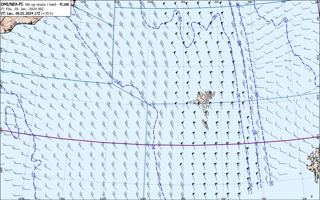This screenshot has height=200, width=320.
Task: Click the '14W' longitude label on the top edge
Action: (x=83, y=2)
